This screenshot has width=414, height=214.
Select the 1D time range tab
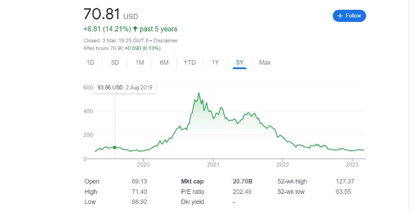click(x=90, y=63)
